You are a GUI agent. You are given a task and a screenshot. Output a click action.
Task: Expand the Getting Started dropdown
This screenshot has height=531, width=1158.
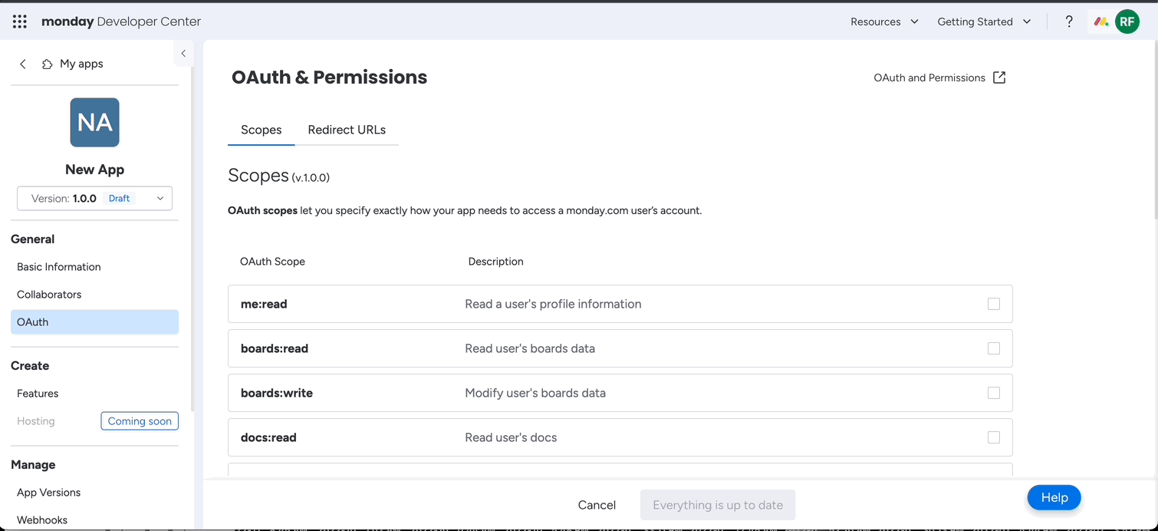(984, 21)
